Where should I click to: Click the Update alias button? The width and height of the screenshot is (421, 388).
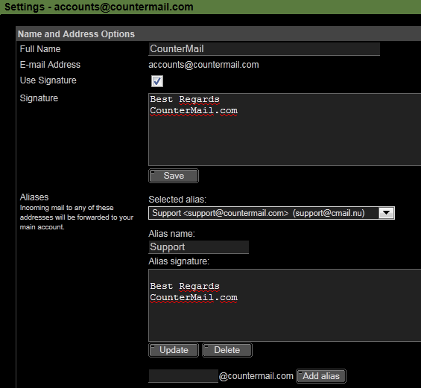point(174,350)
